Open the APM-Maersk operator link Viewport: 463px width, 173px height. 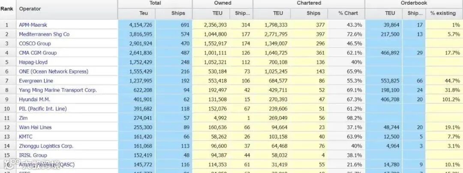pyautogui.click(x=33, y=25)
